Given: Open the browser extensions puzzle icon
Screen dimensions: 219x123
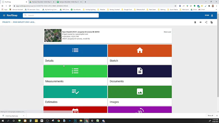Looking at the screenshot, I should click(209, 6).
